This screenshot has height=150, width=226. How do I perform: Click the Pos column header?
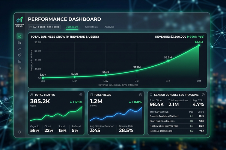[191, 112]
